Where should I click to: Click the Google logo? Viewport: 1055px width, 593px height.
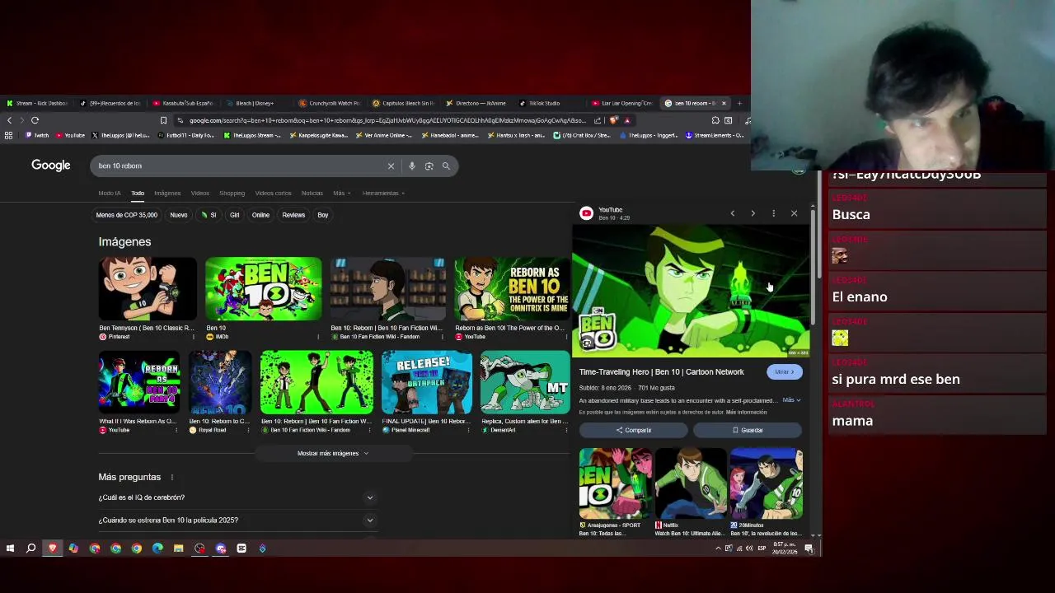tap(51, 166)
